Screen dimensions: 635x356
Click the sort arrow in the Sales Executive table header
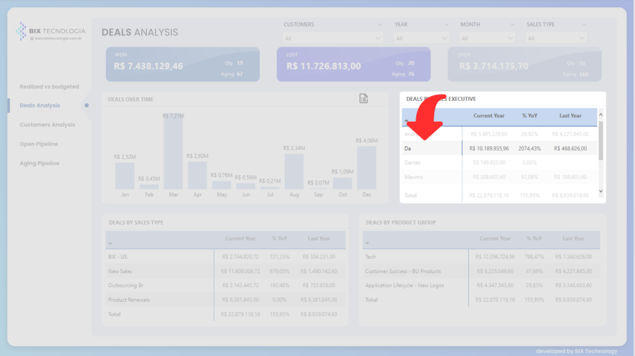pos(407,121)
